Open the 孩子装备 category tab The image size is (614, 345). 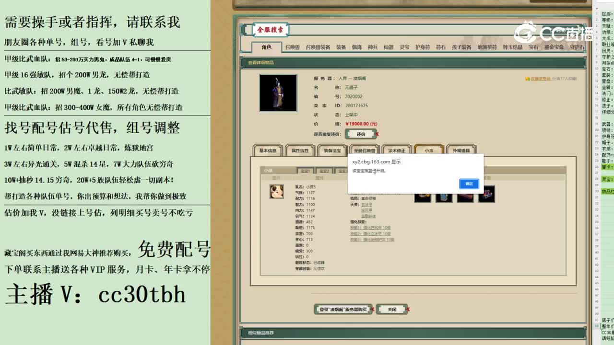coord(461,47)
